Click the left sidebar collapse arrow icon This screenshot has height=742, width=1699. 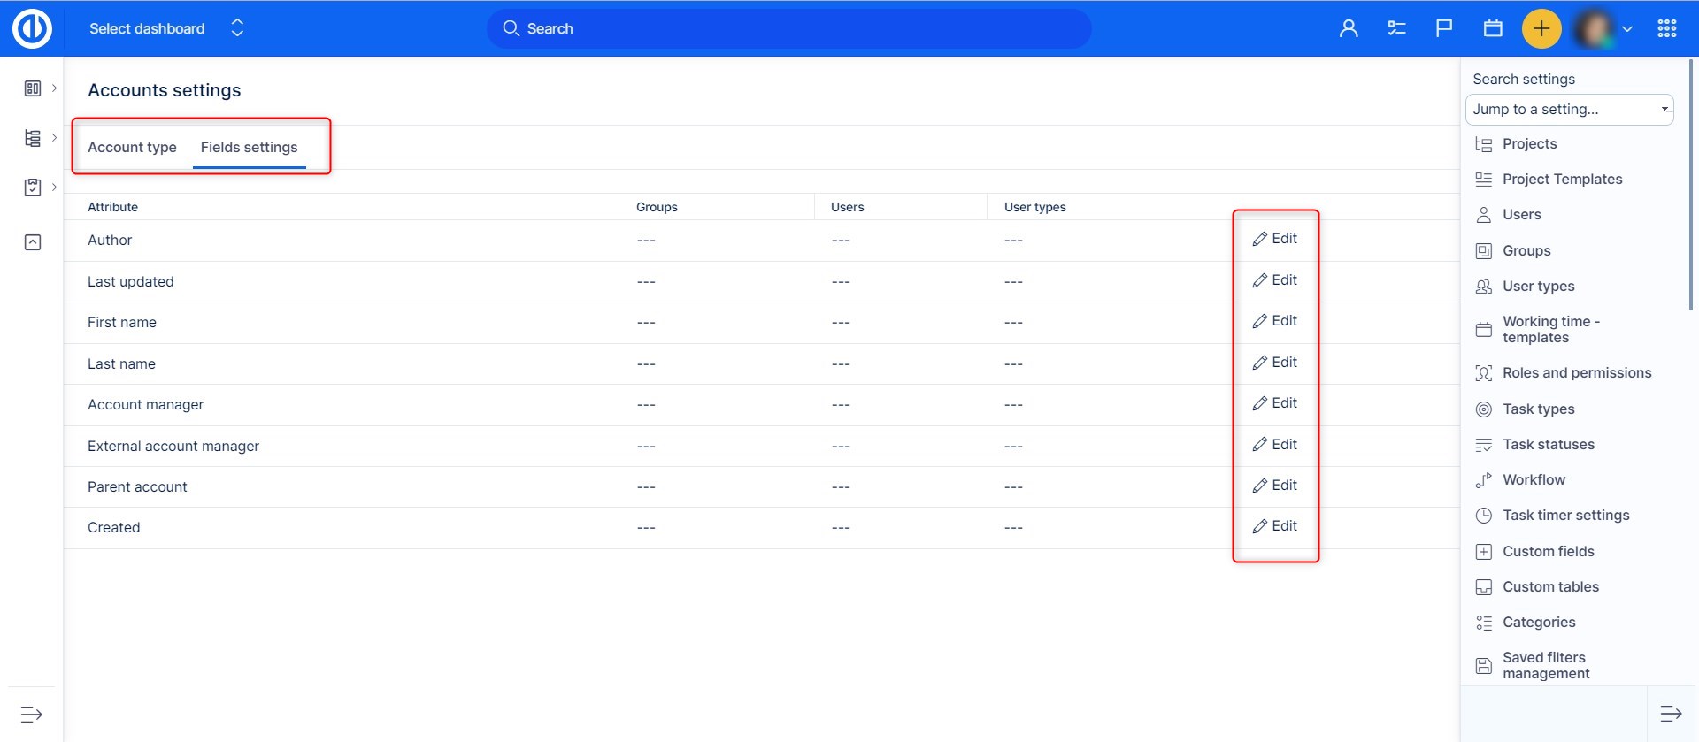pyautogui.click(x=33, y=242)
